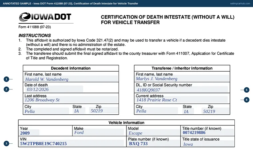Click the VIN field 5W2TPB8E19C740215
Screen dimensions: 253x152
tap(72, 143)
